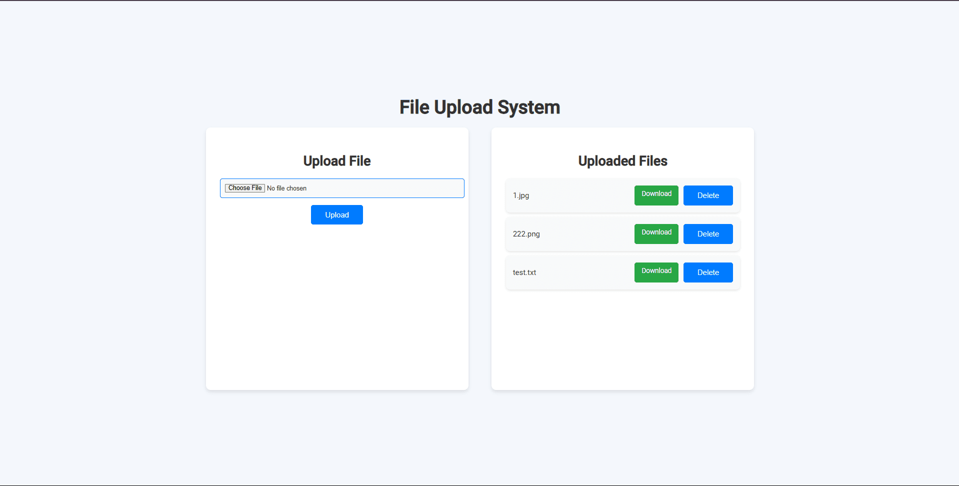
Task: Click the blue Upload button
Action: (x=337, y=215)
